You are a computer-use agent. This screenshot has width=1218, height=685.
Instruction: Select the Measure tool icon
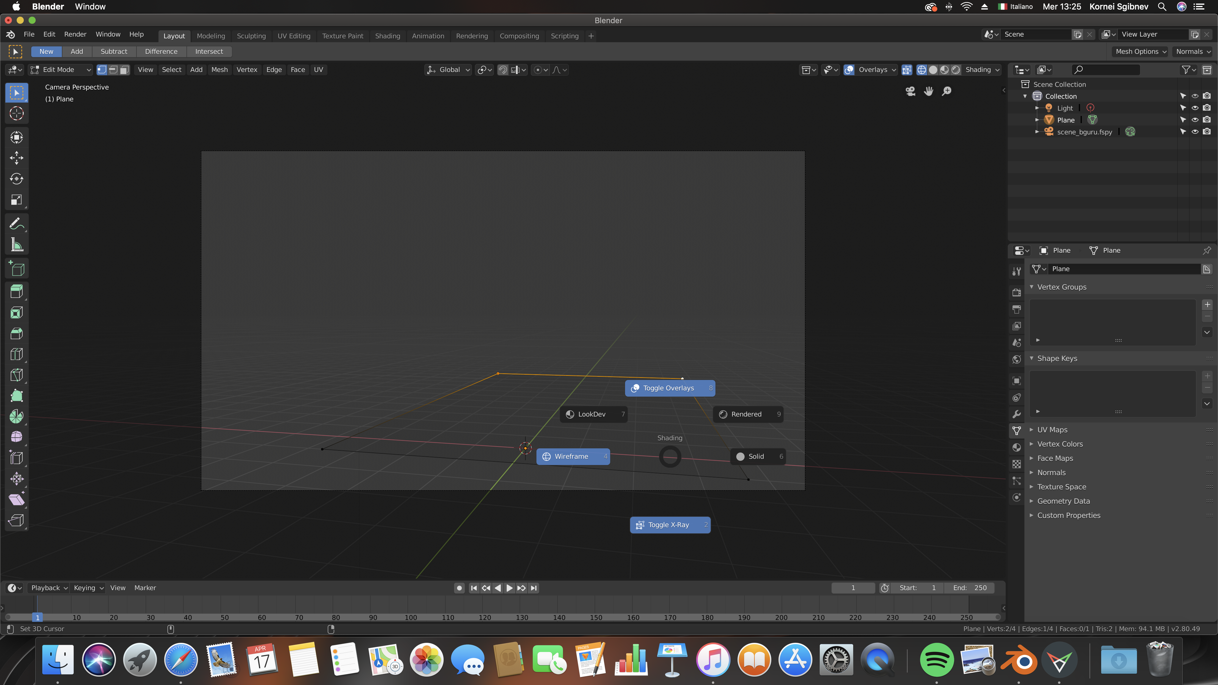pyautogui.click(x=17, y=245)
